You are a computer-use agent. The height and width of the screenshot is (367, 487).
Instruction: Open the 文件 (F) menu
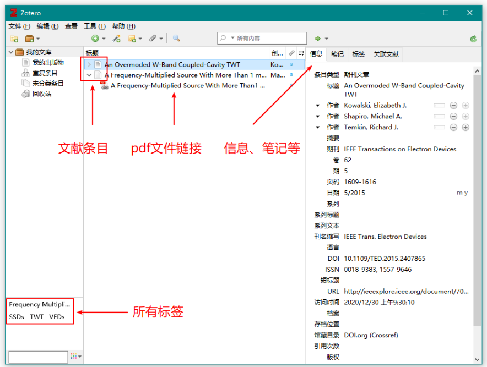click(19, 26)
